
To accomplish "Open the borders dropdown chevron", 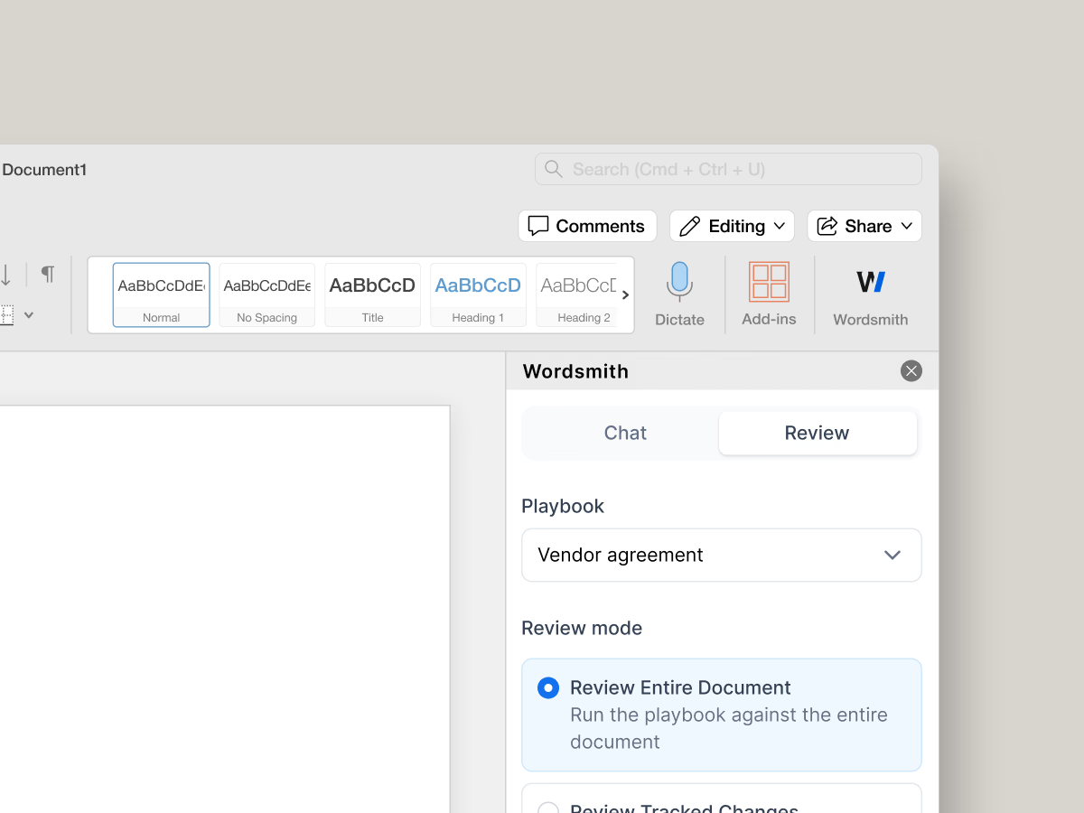I will point(29,315).
